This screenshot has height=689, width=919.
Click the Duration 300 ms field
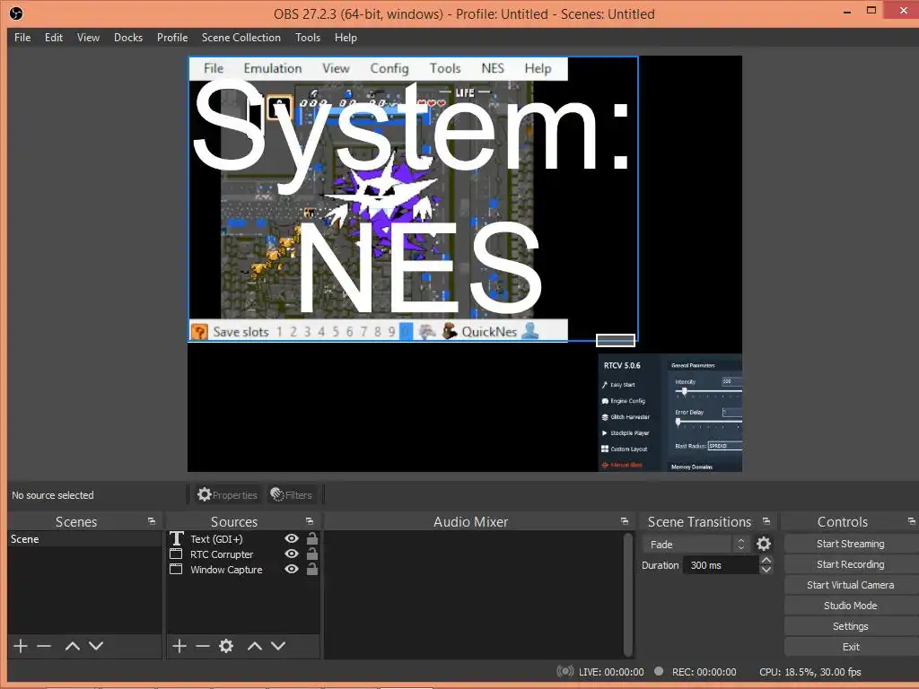coord(721,565)
